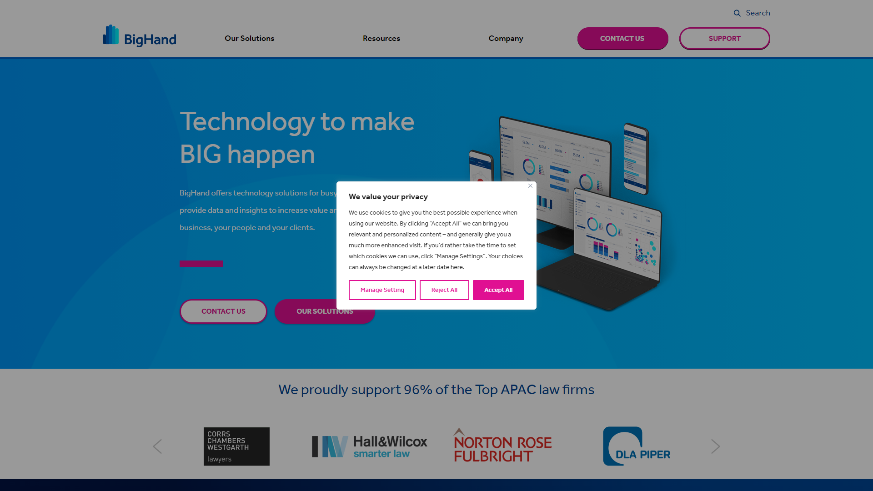
Task: Click the left arrow navigation icon
Action: pos(157,446)
